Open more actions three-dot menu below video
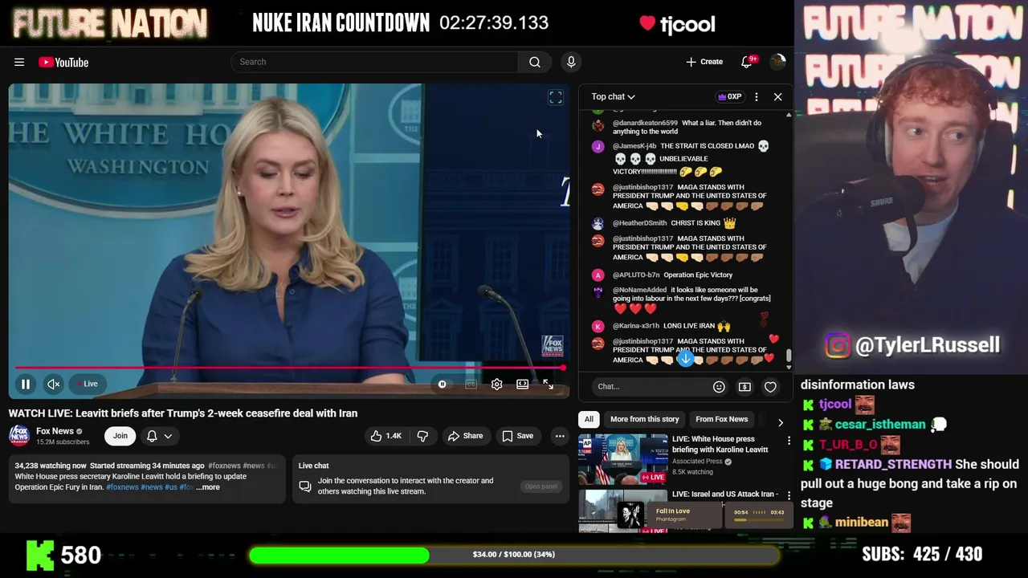Image resolution: width=1028 pixels, height=578 pixels. (560, 436)
